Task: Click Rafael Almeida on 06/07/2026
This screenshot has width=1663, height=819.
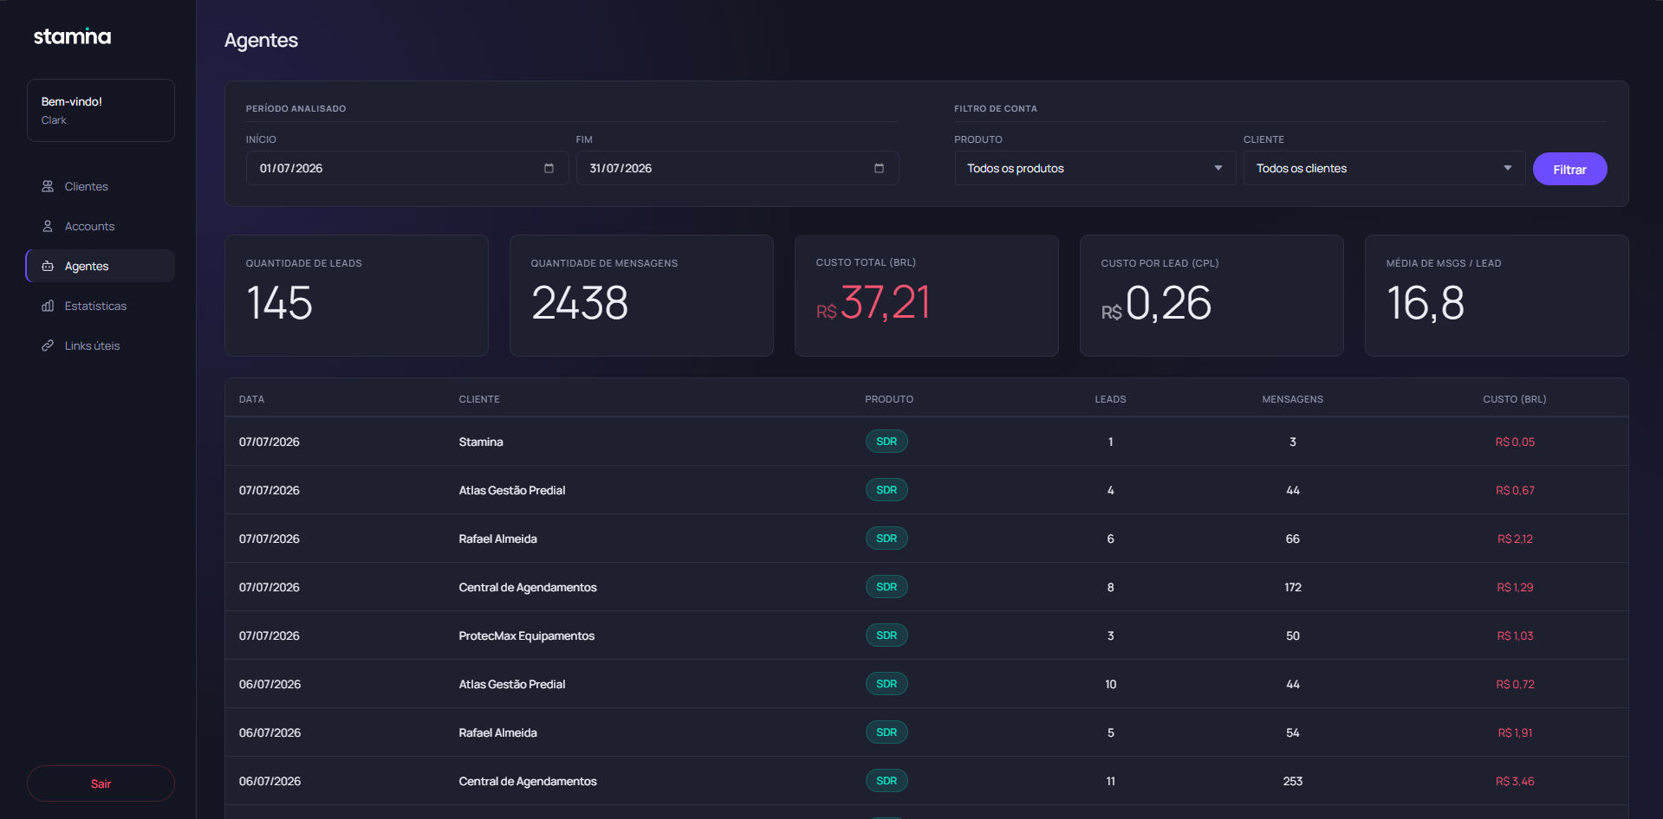Action: tap(498, 732)
